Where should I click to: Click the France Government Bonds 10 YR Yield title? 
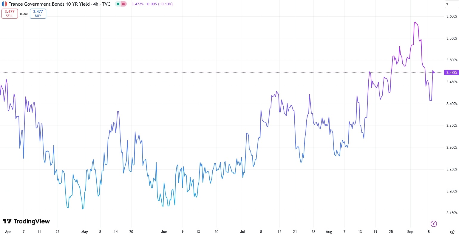(x=49, y=4)
